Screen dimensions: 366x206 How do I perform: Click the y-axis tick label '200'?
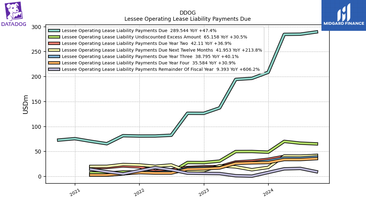coord(37,77)
